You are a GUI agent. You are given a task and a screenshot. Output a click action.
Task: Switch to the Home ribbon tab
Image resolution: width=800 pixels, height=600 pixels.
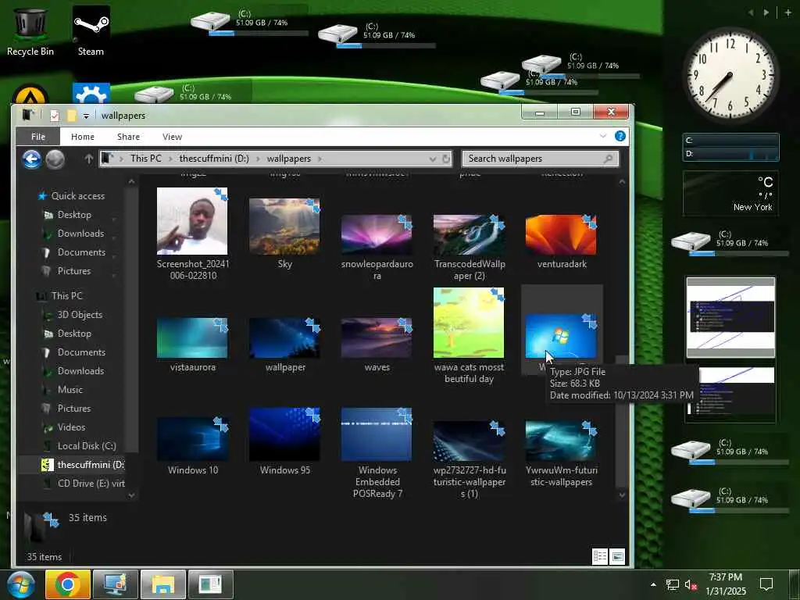click(83, 137)
